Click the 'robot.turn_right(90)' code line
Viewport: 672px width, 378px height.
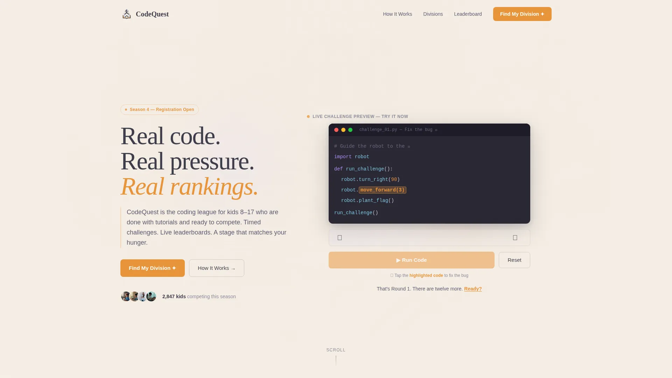370,180
